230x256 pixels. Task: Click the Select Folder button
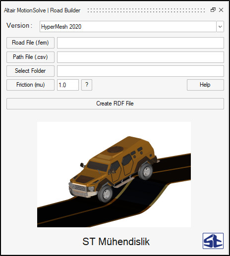pos(30,71)
